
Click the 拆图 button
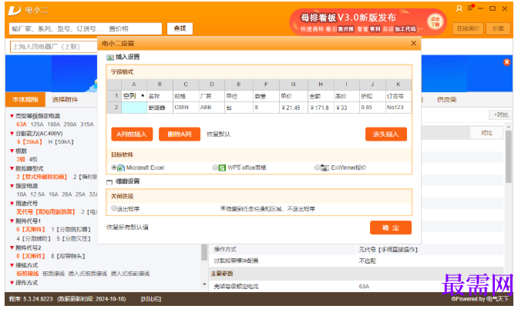499,29
